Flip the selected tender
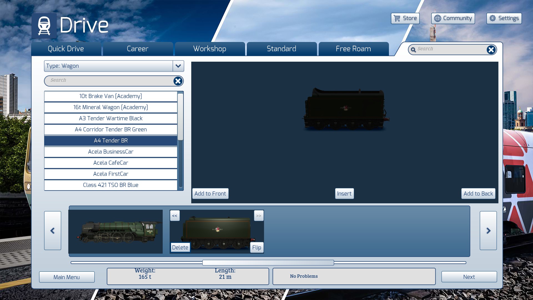The image size is (533, 300). coord(257,247)
